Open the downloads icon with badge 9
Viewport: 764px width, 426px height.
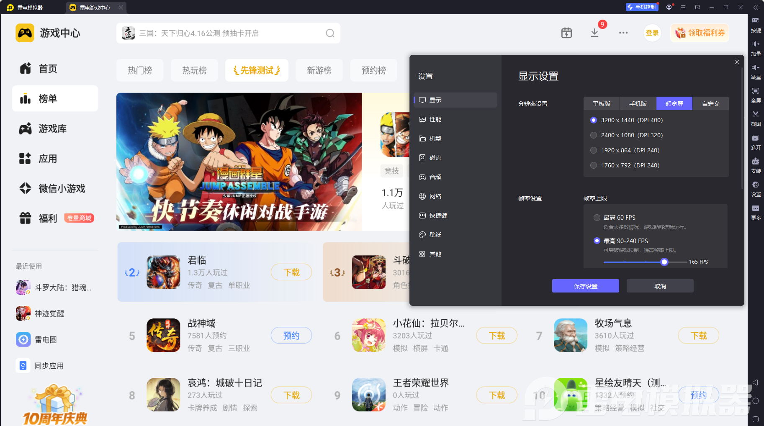tap(594, 33)
